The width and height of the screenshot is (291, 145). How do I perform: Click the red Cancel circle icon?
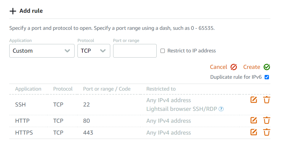pyautogui.click(x=234, y=67)
